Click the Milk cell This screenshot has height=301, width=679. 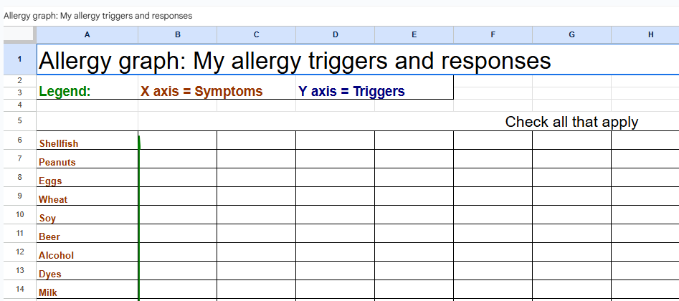(48, 292)
